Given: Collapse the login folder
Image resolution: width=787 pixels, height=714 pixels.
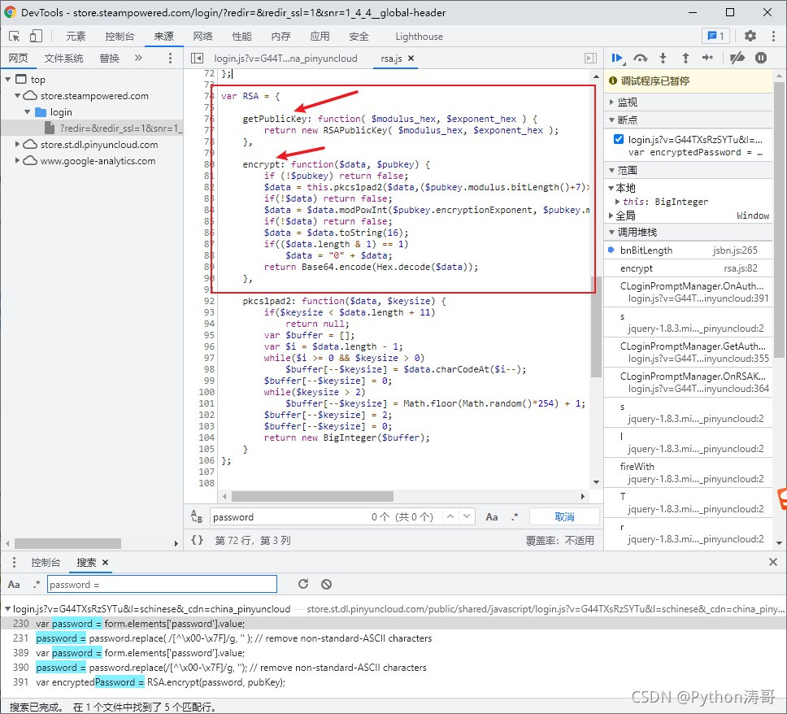Looking at the screenshot, I should (x=27, y=112).
